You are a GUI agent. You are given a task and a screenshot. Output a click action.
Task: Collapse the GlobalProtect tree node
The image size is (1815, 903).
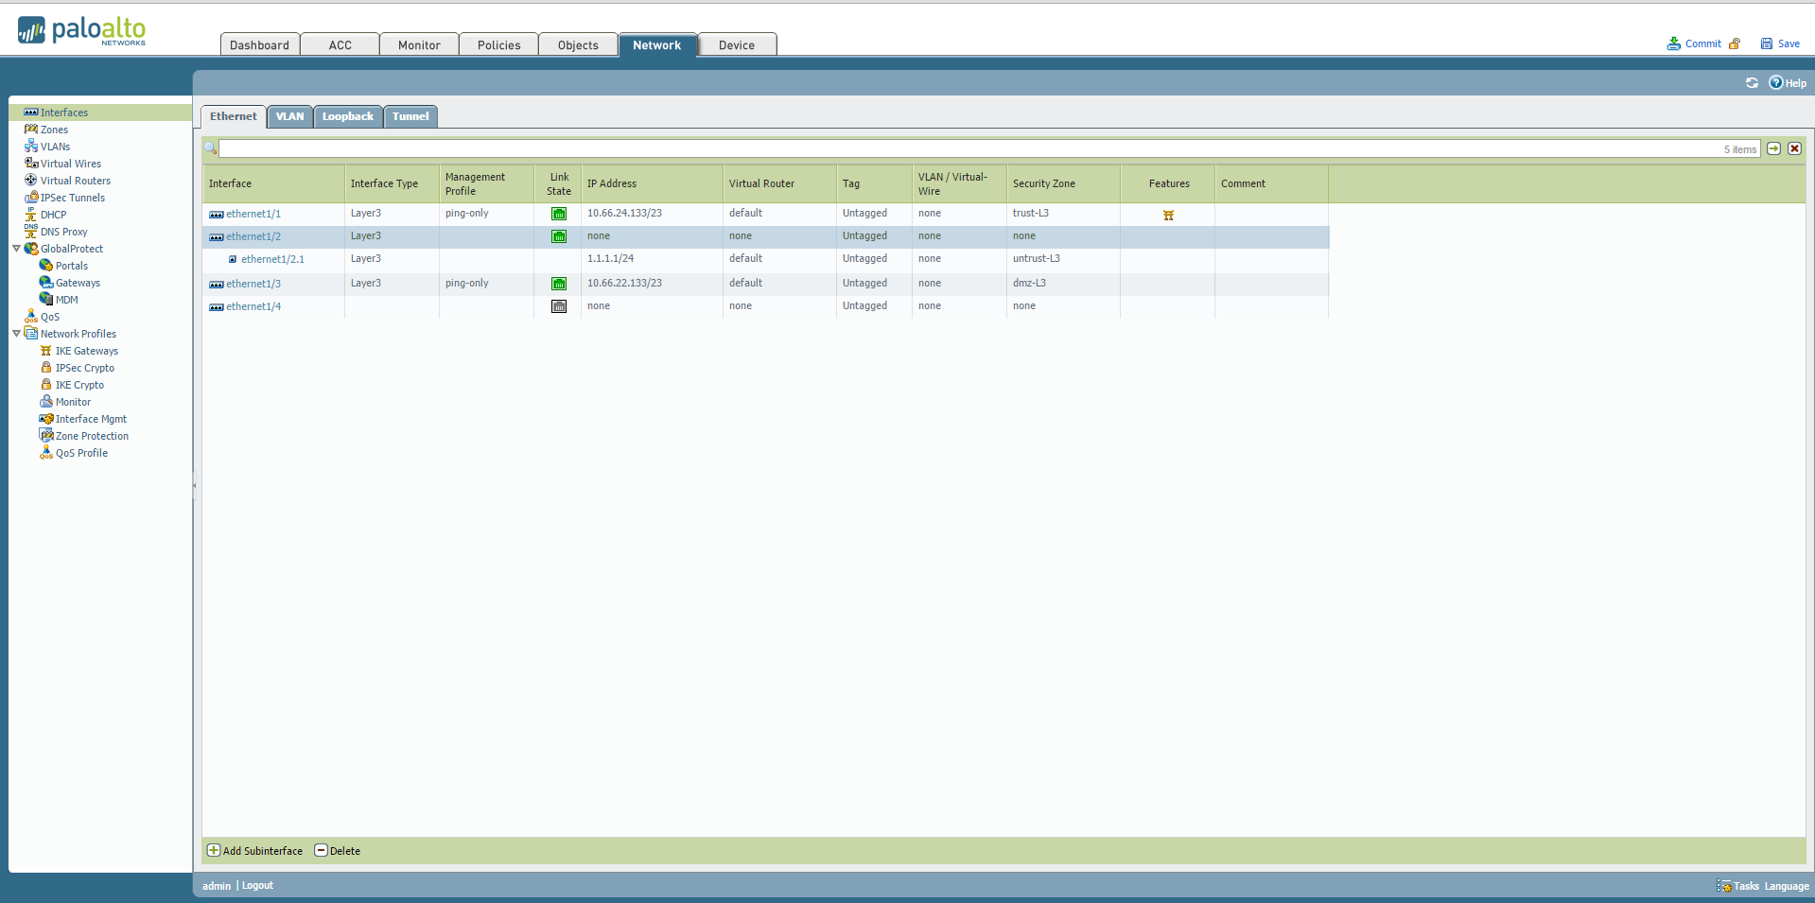[16, 249]
